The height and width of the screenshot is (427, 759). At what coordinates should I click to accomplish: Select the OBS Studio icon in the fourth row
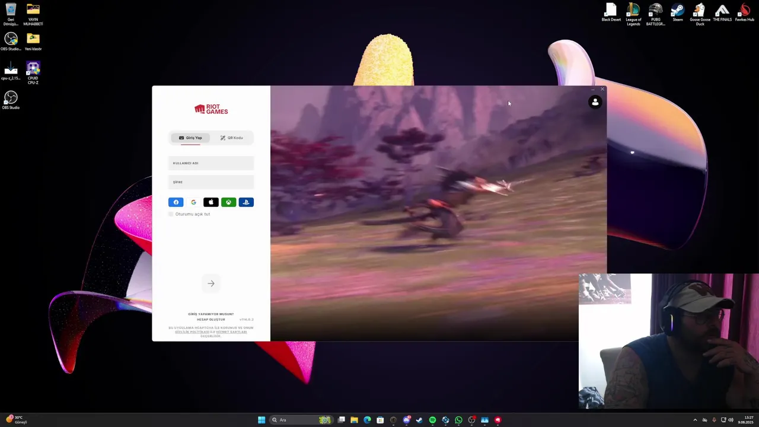[x=11, y=100]
